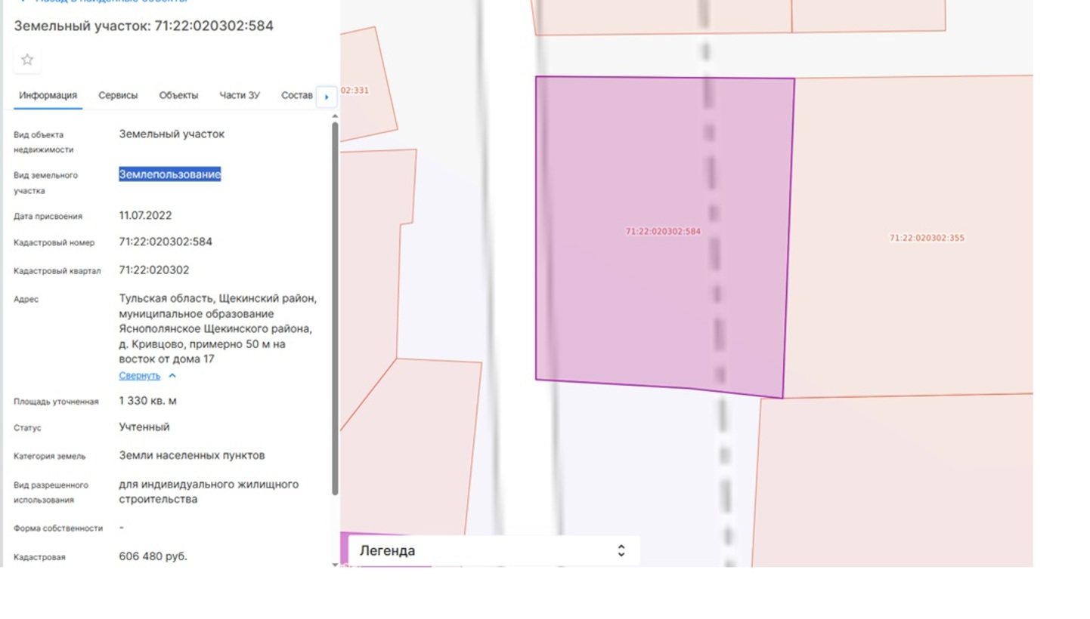Switch to the Сервисы tab
The width and height of the screenshot is (1090, 619).
118,96
